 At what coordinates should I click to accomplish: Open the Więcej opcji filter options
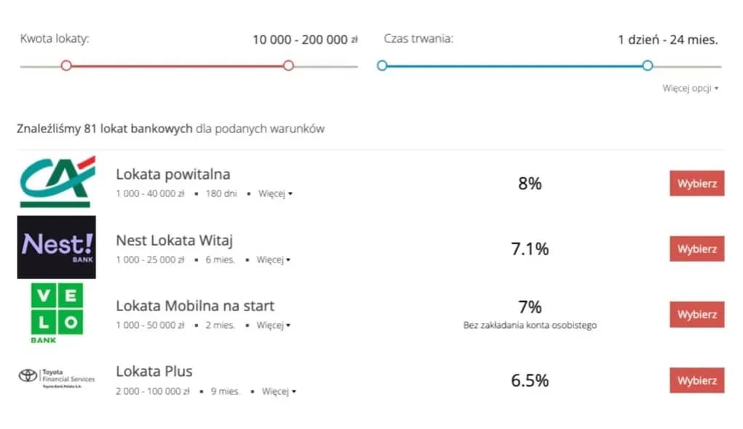click(x=690, y=89)
